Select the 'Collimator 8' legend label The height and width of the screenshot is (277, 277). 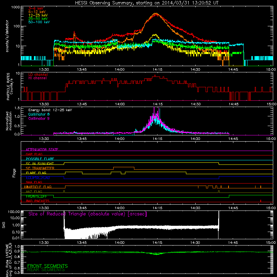point(39,114)
